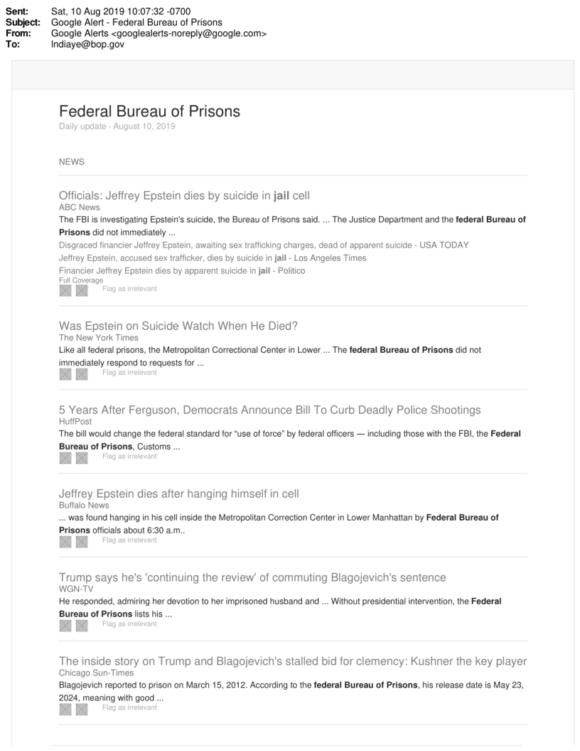580x751 pixels.
Task: Click first share icon under ABC News story
Action: point(65,290)
